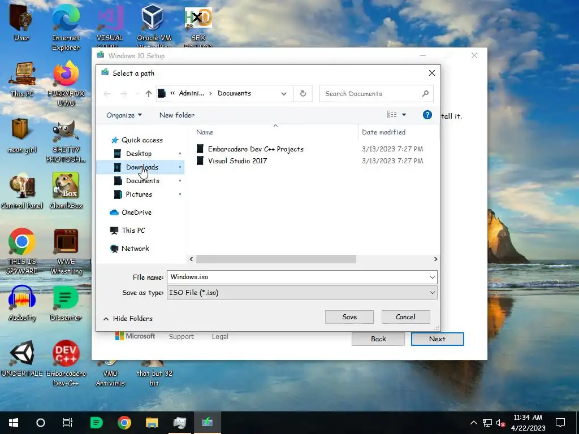The image size is (579, 434).
Task: Open the moon girl recycle bin icon
Action: click(x=21, y=134)
